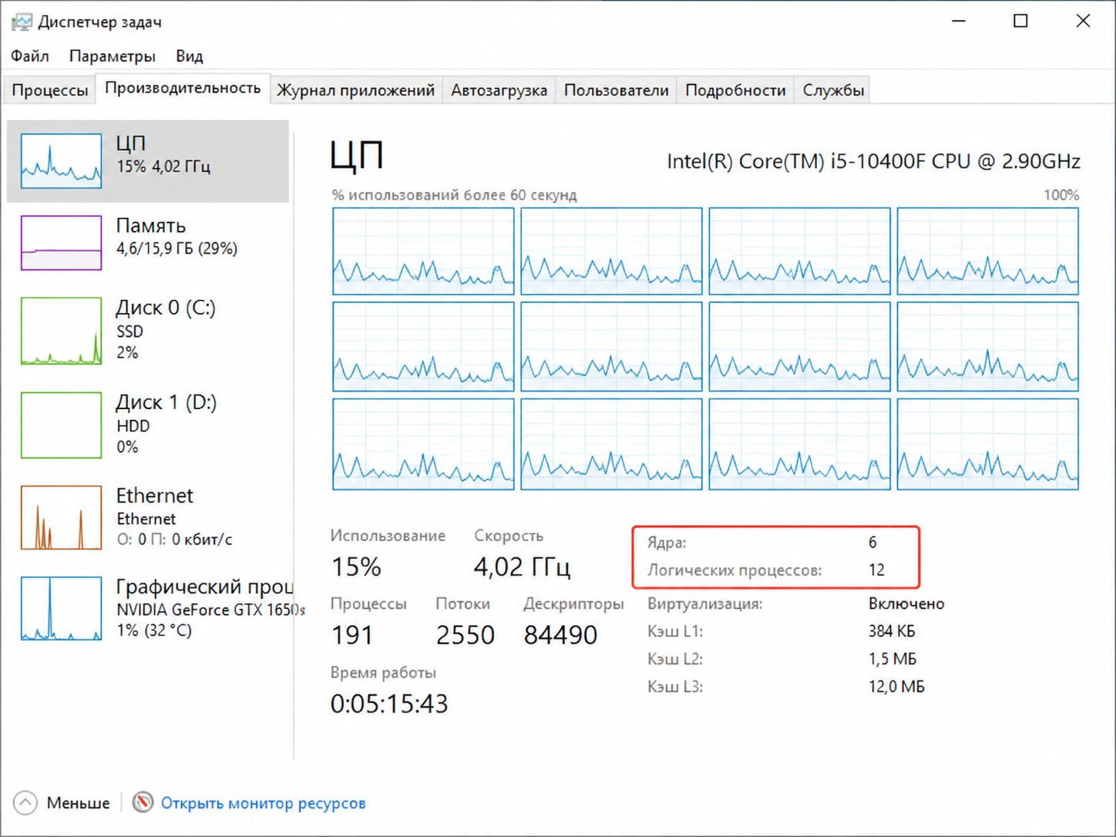Click the HDD label under Диск 1
Viewport: 1116px width, 837px height.
(x=133, y=425)
